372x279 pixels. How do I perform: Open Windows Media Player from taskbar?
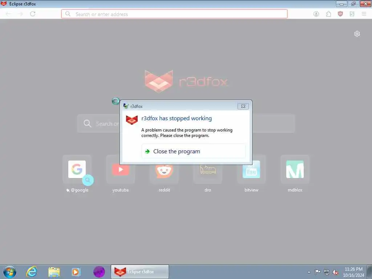coord(76,272)
